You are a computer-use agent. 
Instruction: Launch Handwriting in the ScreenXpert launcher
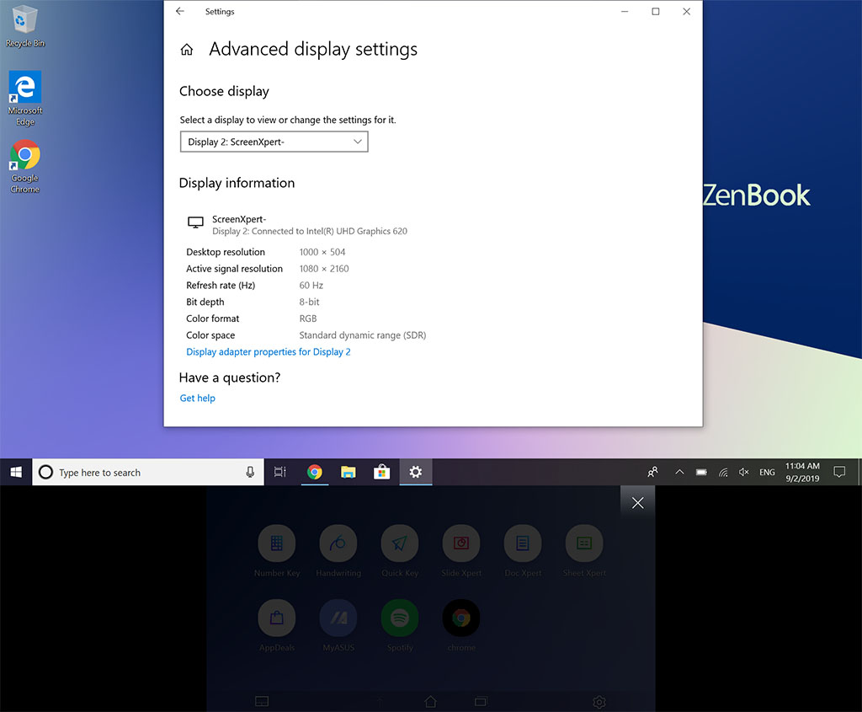[338, 551]
